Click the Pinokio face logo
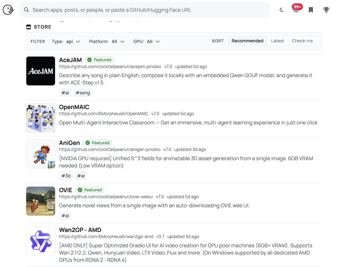Image resolution: width=337 pixels, height=267 pixels. tap(8, 10)
